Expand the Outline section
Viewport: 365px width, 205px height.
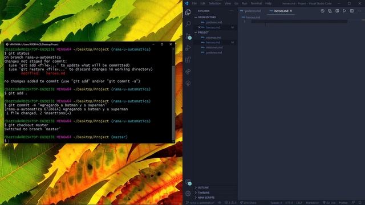[216, 187]
